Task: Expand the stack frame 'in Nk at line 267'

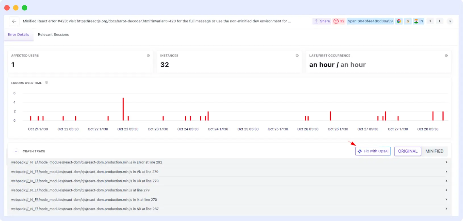Action: click(446, 209)
